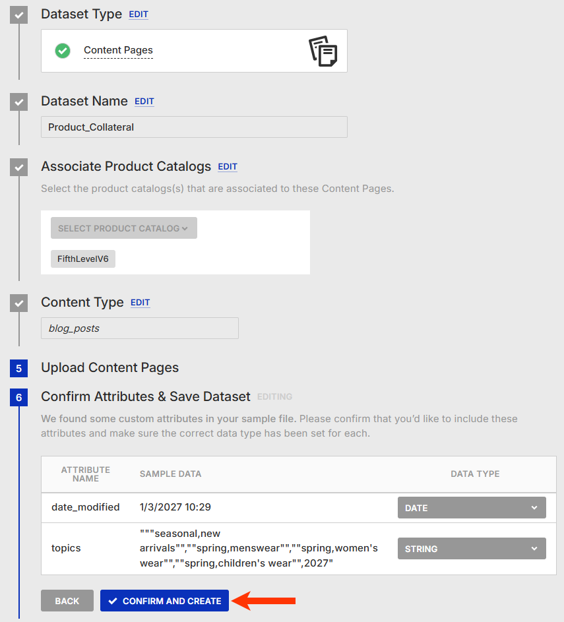Click the FifthLevelV6 catalog tag
This screenshot has width=564, height=622.
pos(83,259)
